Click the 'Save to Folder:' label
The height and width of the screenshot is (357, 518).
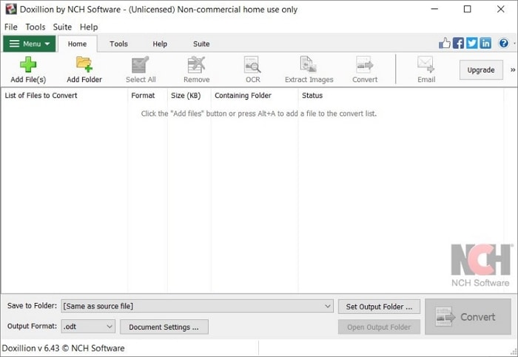click(32, 306)
